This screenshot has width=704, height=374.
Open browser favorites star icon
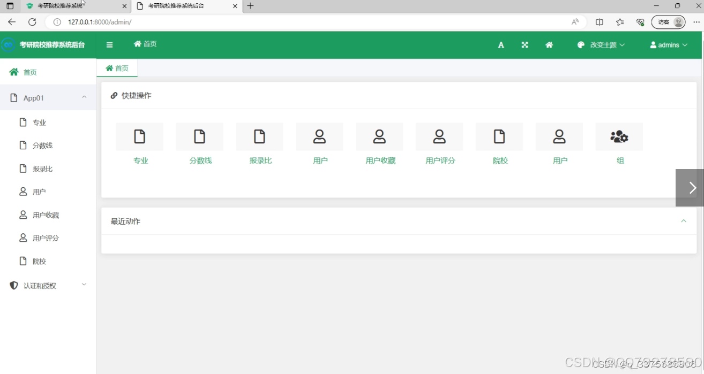(x=620, y=22)
